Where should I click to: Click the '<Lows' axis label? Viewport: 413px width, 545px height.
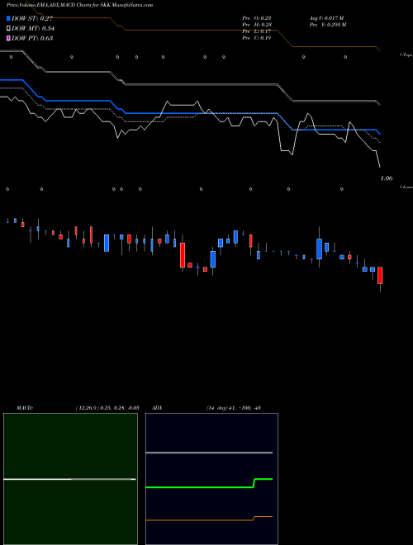406,187
